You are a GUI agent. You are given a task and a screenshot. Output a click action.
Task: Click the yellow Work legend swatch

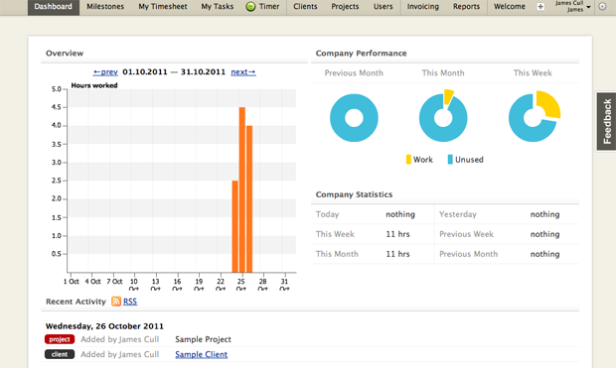408,160
